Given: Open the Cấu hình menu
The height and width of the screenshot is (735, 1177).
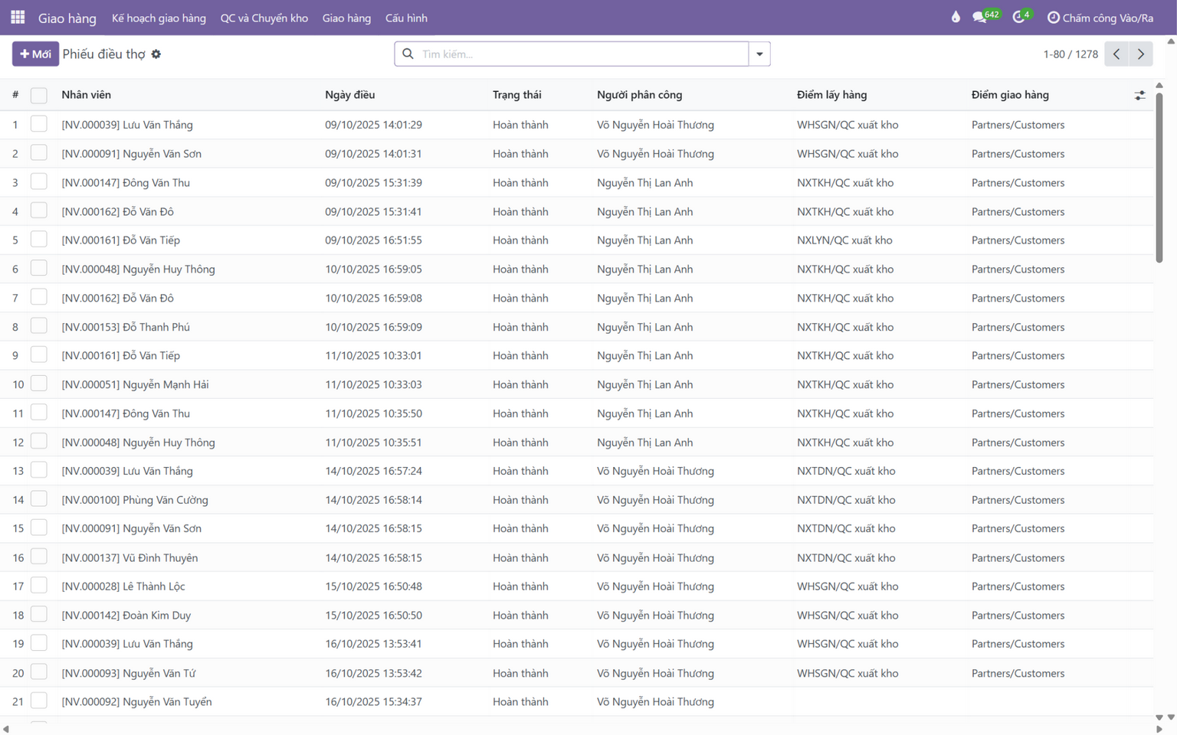Looking at the screenshot, I should coord(406,18).
